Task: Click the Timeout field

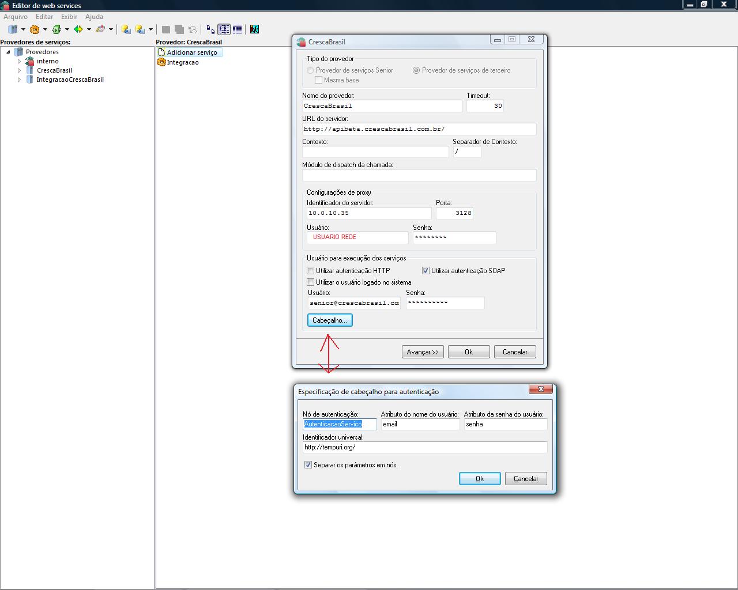Action: 485,106
